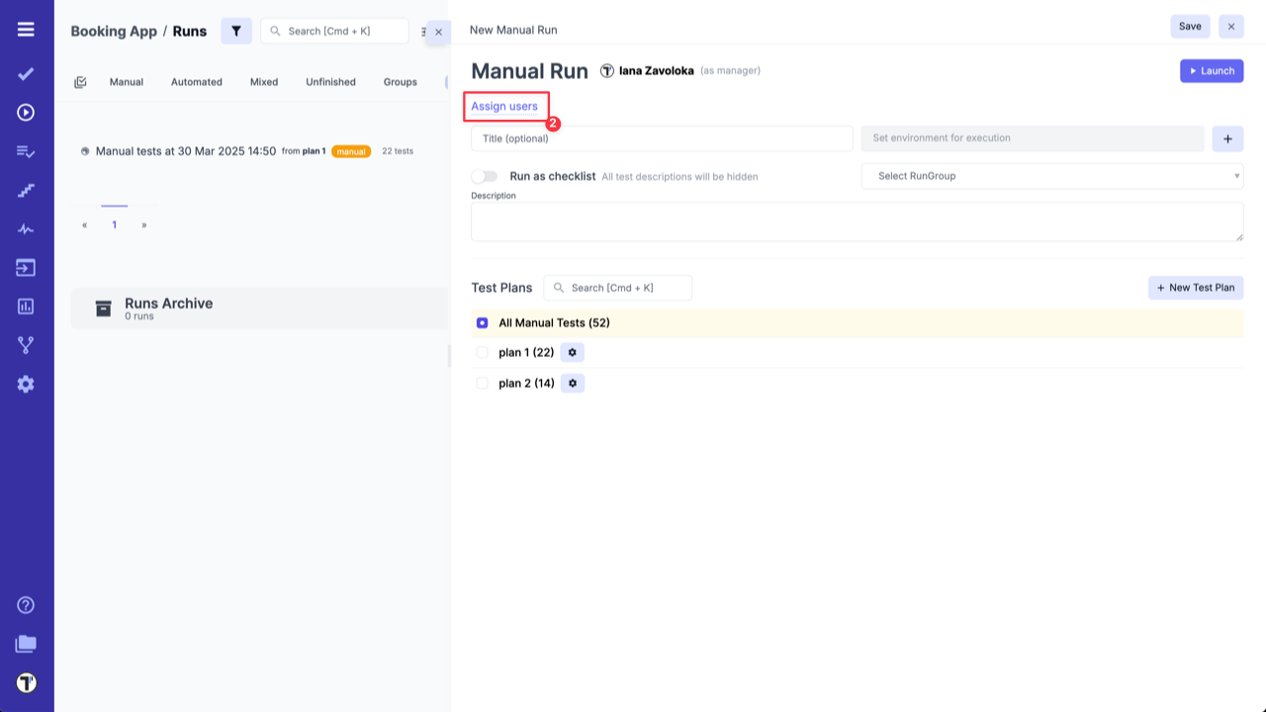Uncheck the All Manual Tests checkbox
1266x712 pixels.
[x=482, y=322]
